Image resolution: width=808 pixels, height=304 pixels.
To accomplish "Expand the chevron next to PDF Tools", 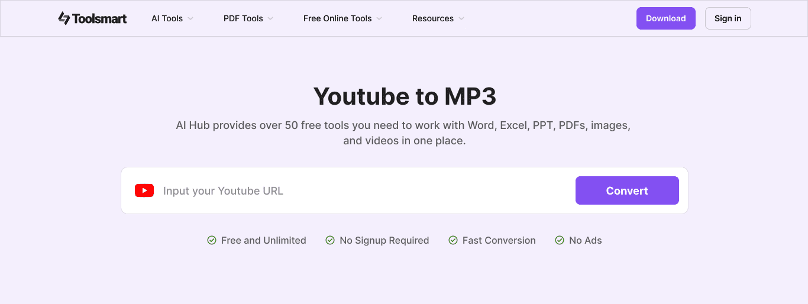I will (x=270, y=18).
